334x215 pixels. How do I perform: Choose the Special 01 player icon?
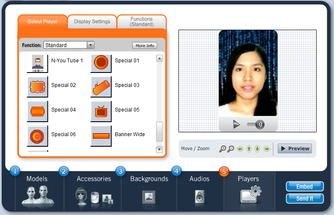coord(101,63)
